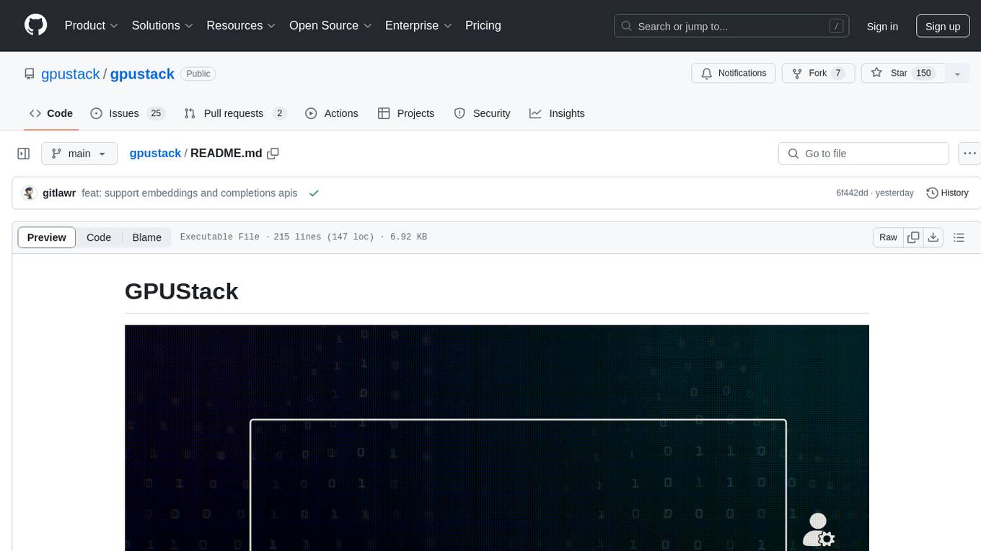The width and height of the screenshot is (981, 551).
Task: Switch to the Projects tab
Action: point(406,113)
